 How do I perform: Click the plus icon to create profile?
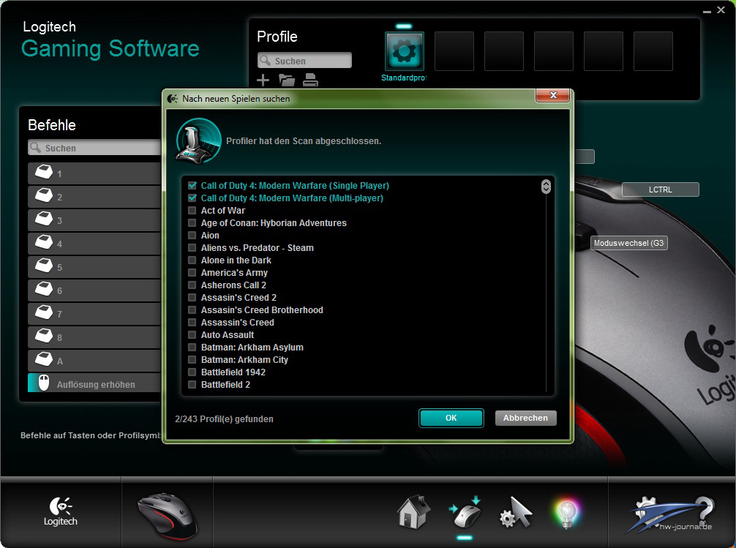point(263,80)
